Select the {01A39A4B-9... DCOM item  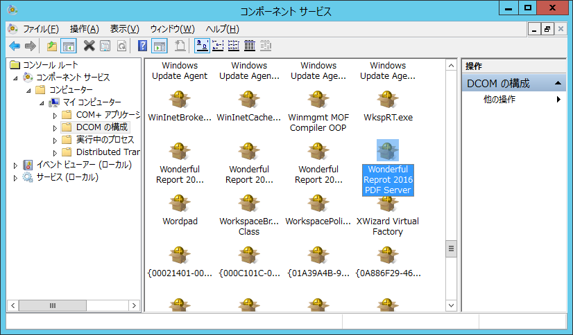(318, 262)
